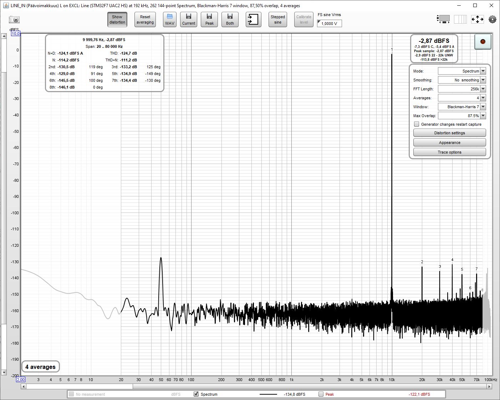Start recording with red record button

[483, 41]
